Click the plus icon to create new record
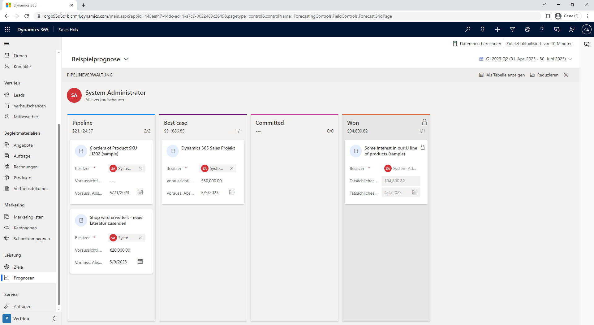 497,29
